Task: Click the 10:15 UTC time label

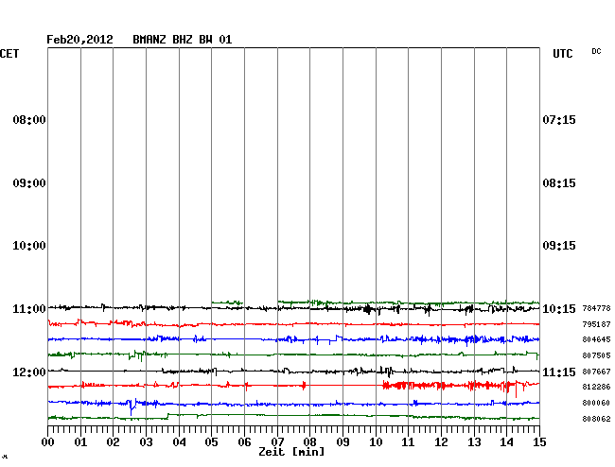Action: [559, 309]
